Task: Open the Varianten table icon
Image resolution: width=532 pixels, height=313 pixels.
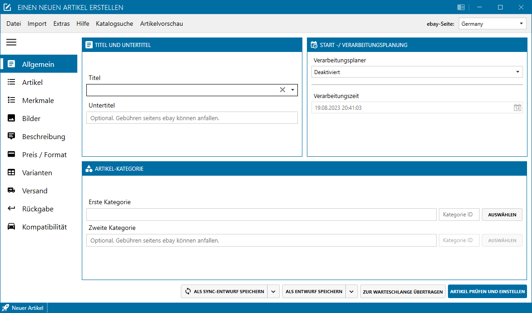Action: click(12, 173)
